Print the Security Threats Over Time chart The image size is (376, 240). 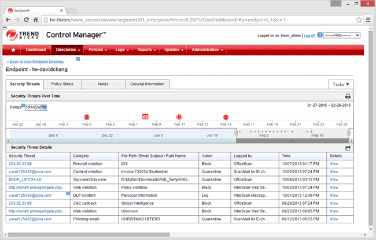pyautogui.click(x=348, y=96)
